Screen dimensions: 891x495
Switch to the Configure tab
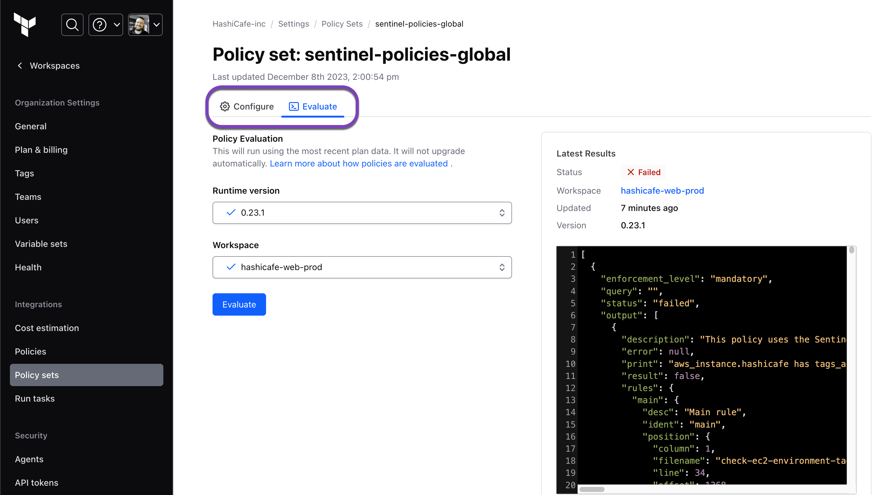coord(253,106)
